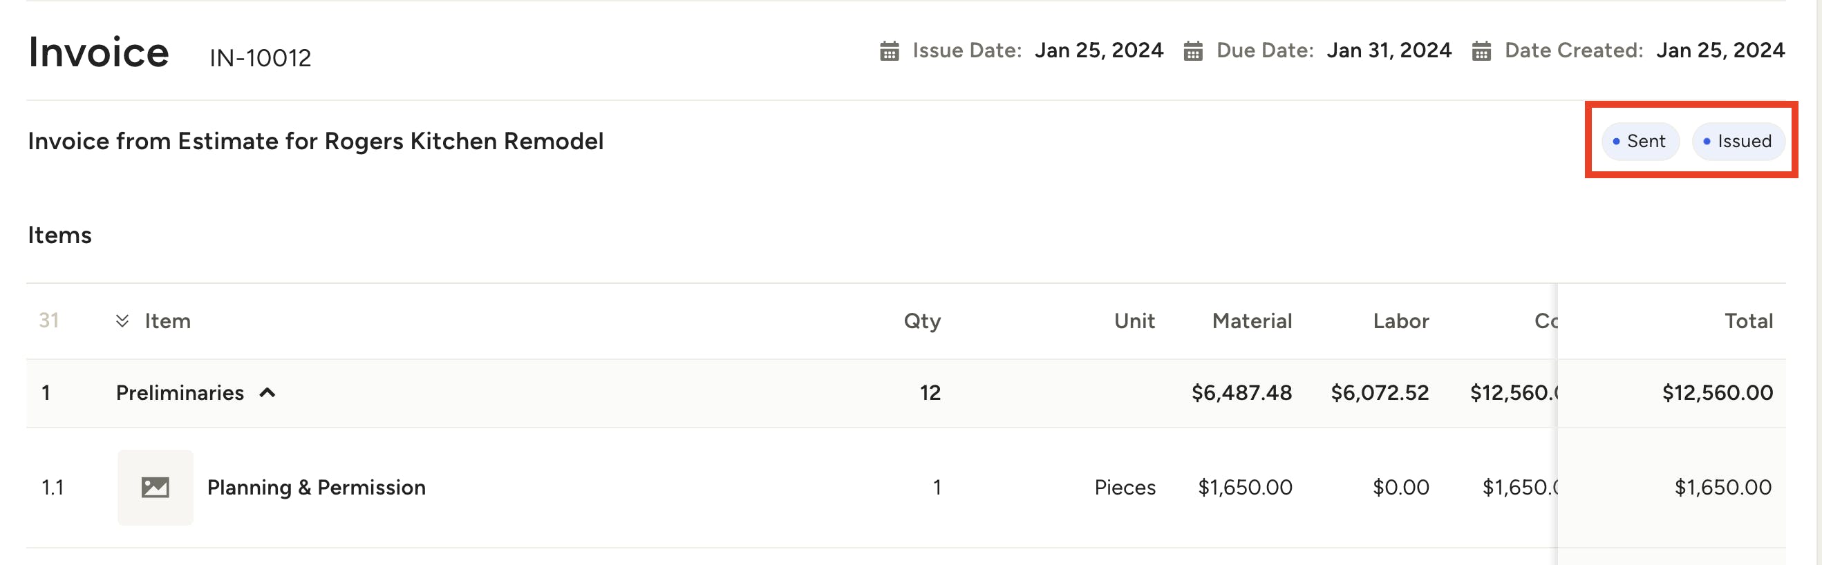Click the invoice number IN-10012
This screenshot has width=1822, height=565.
(260, 57)
